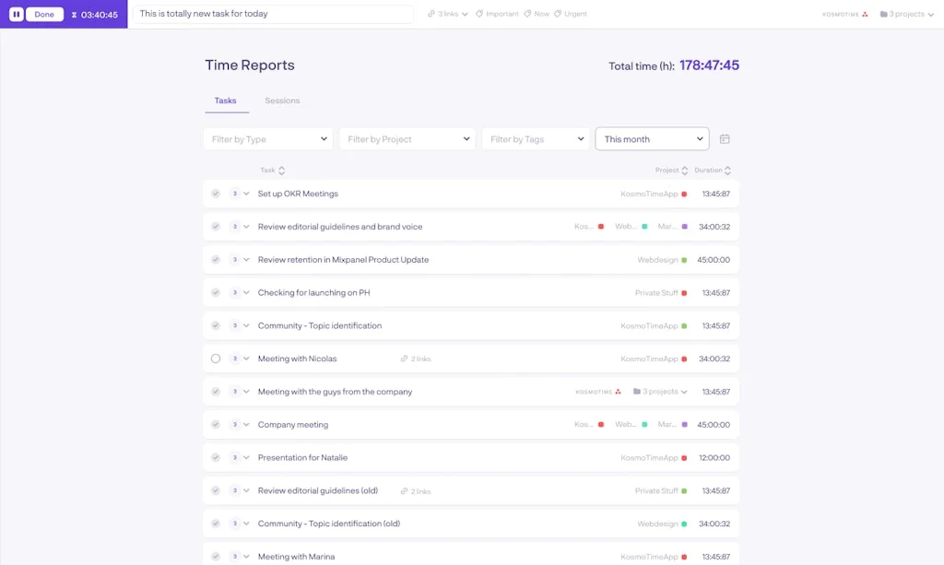Open the This month period dropdown
Viewport: 944px width, 565px height.
[653, 139]
